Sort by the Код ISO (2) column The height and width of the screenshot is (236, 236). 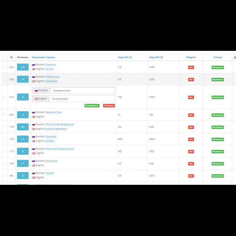125,57
